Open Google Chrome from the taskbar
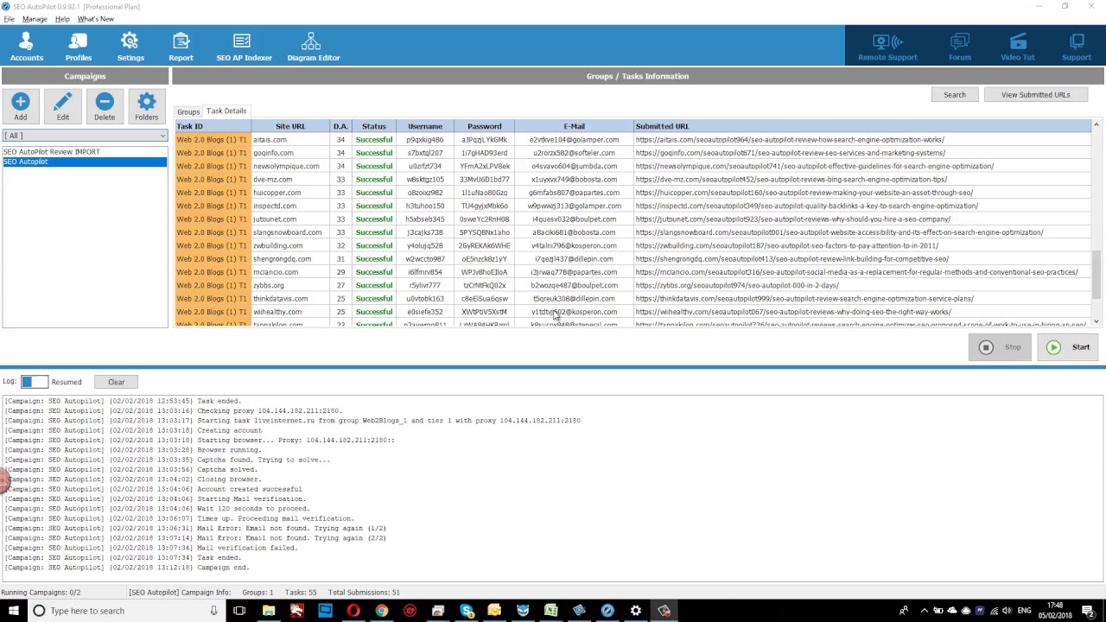Viewport: 1106px width, 622px height. [381, 611]
